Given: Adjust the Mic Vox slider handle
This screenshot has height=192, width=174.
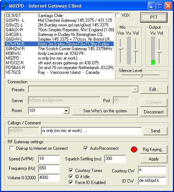Looking at the screenshot, I should tap(121, 48).
